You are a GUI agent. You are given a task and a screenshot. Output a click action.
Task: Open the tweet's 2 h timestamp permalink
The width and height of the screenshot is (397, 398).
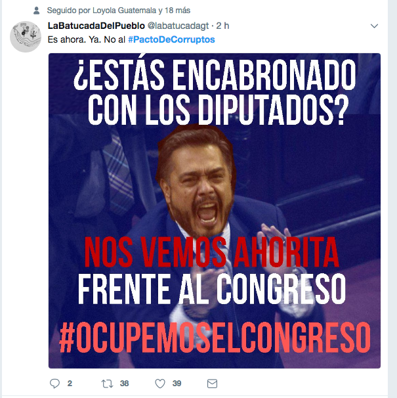point(222,26)
